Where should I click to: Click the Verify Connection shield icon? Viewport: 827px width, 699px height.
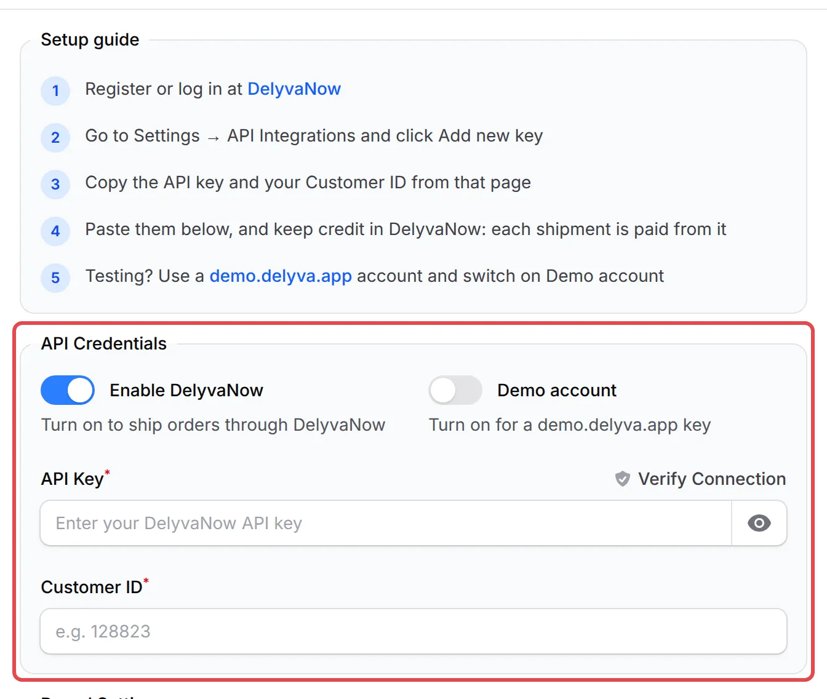623,479
